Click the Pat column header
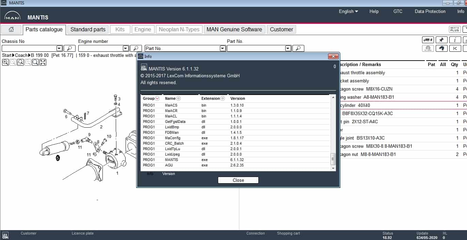467x240 pixels. [431, 64]
